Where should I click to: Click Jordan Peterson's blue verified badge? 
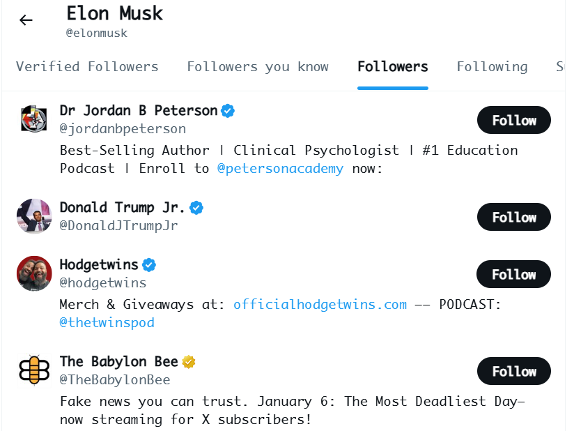click(228, 110)
